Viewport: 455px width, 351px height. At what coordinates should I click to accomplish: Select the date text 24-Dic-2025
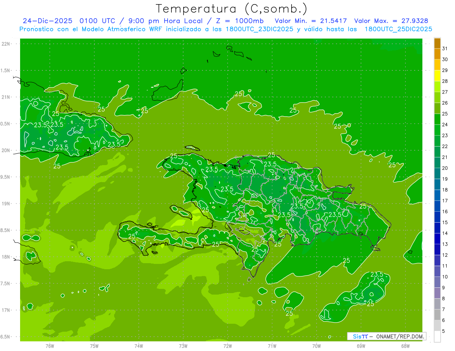tap(48, 21)
